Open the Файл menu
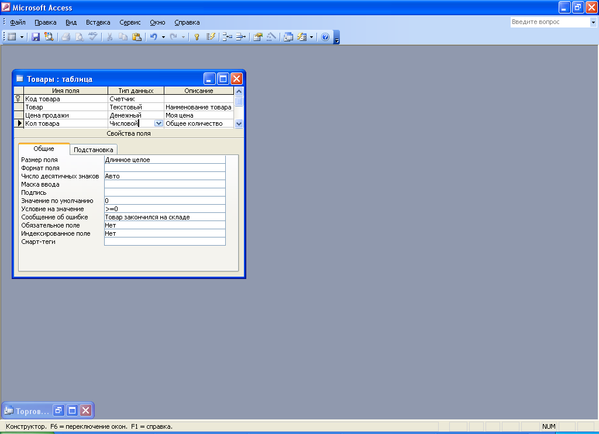 pyautogui.click(x=18, y=22)
